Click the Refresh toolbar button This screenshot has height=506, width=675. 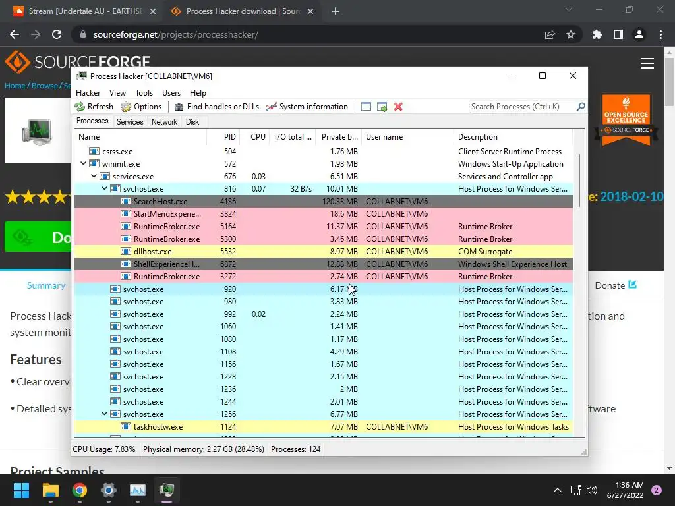[x=94, y=107]
